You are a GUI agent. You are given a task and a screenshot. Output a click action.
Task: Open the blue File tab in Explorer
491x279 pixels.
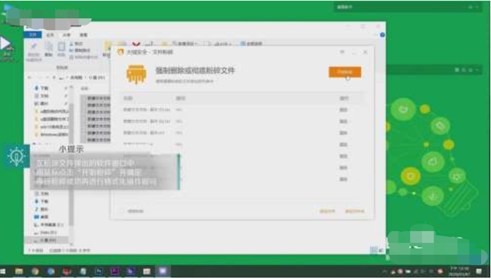point(33,35)
